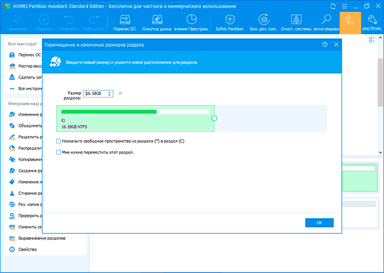
Task: Select Объединять разделы sidebar operation
Action: click(x=25, y=126)
